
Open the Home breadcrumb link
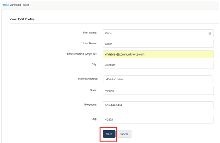pos(5,5)
